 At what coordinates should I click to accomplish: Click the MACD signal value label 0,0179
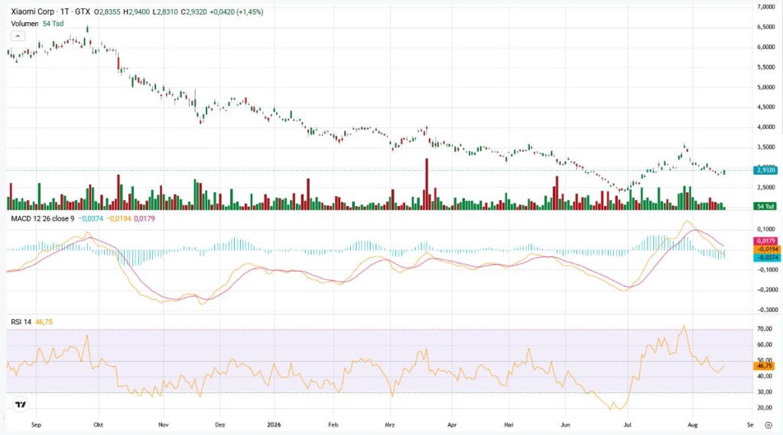(x=765, y=240)
